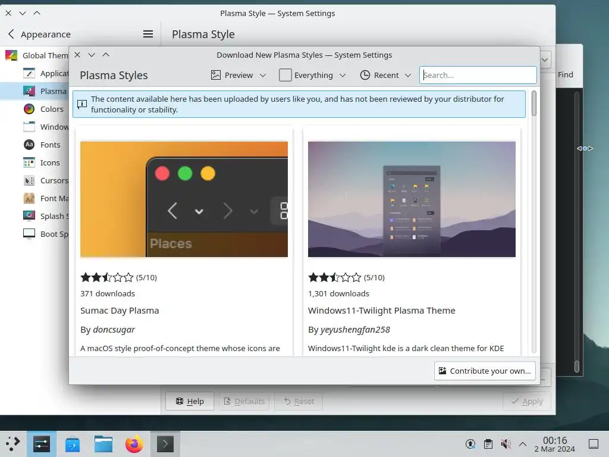
Task: Click the '1,301 downloads' text
Action: tap(338, 293)
